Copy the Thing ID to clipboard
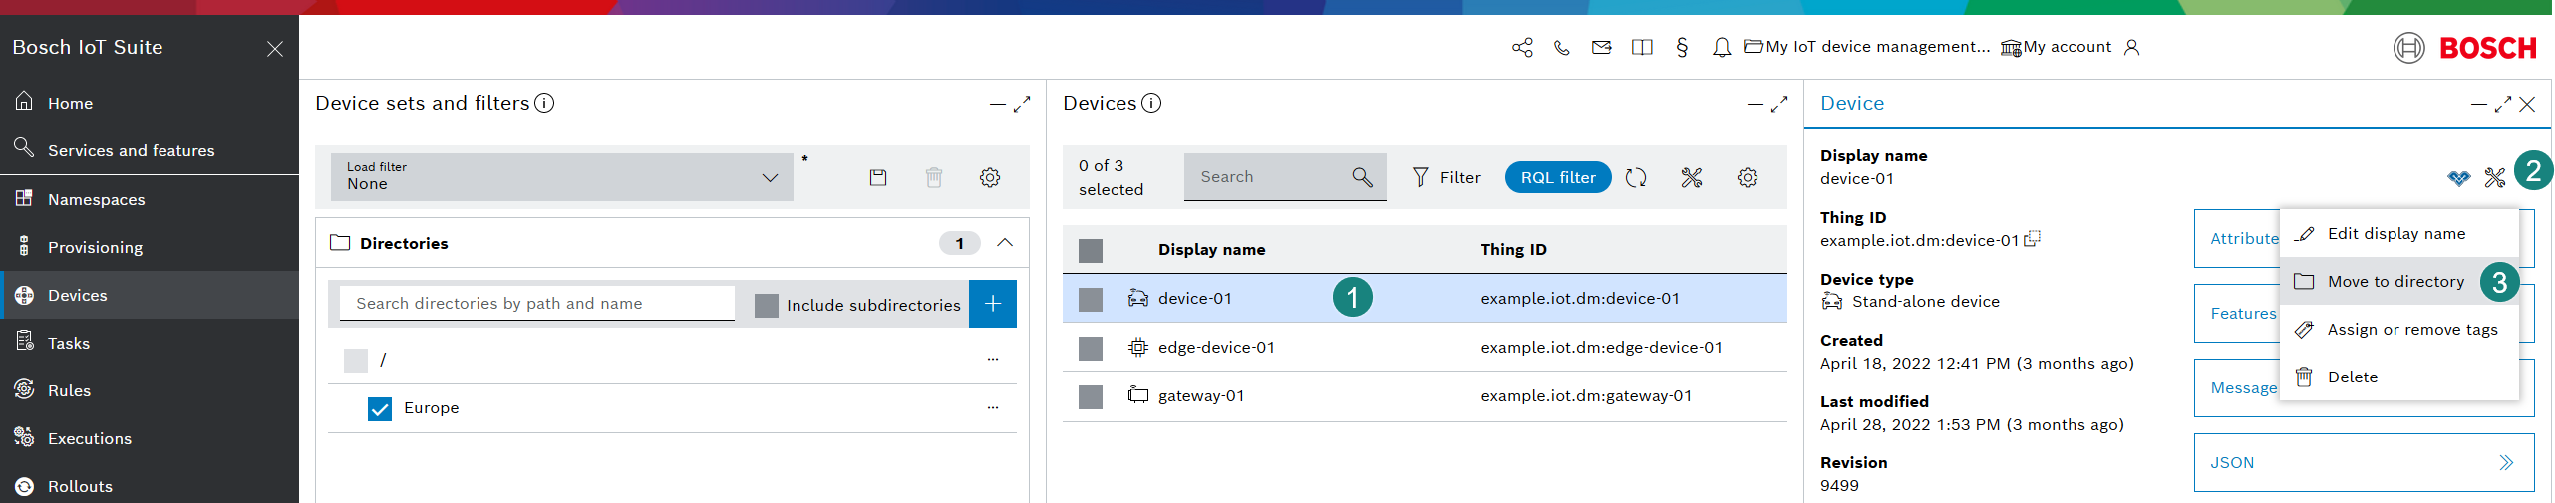Viewport: 2555px width, 503px height. [x=2032, y=239]
